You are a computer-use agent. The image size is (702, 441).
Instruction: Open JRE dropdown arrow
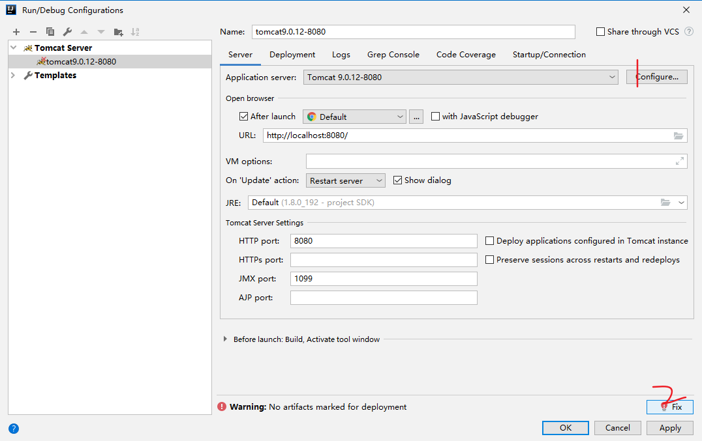point(681,203)
